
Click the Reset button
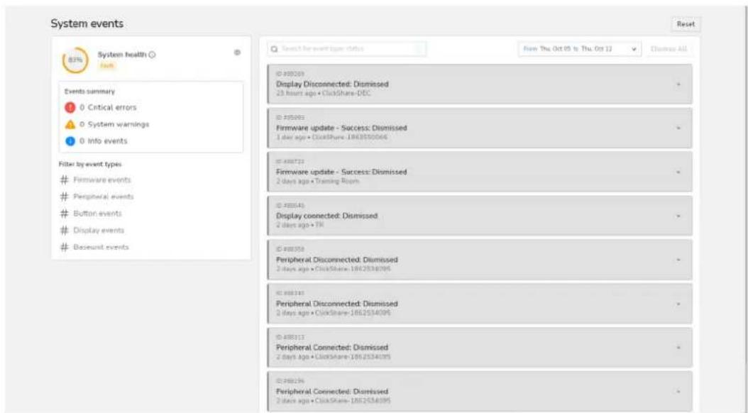pos(686,24)
